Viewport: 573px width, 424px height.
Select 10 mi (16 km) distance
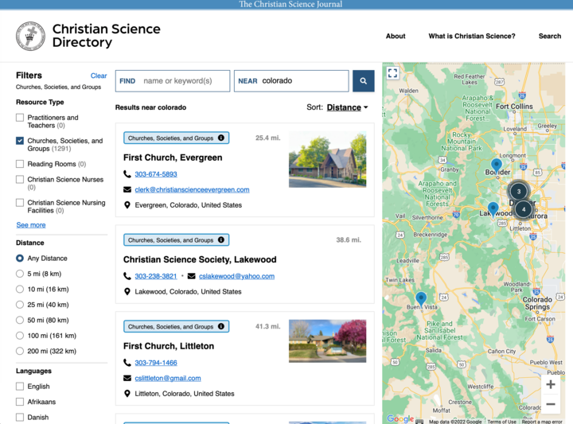[x=20, y=290]
